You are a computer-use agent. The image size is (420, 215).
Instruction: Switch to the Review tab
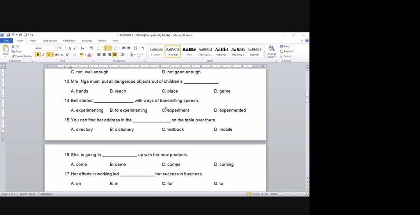coord(102,41)
